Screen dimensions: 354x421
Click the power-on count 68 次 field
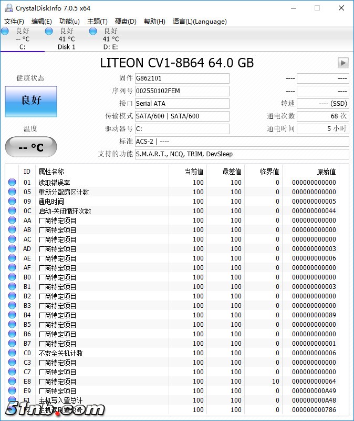click(x=323, y=116)
